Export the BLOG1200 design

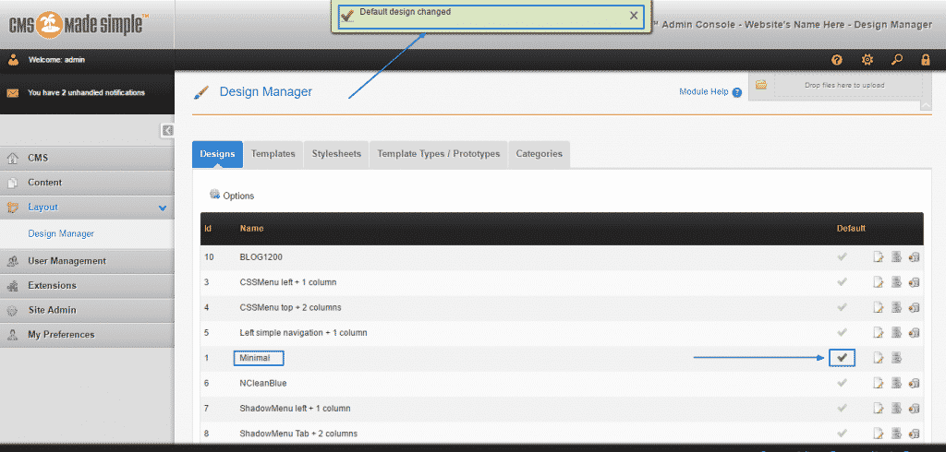[896, 257]
